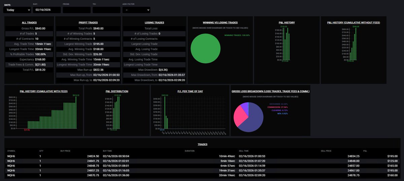404x181 pixels.
Task: Click the Profit Trades panel heading
Action: (88, 23)
